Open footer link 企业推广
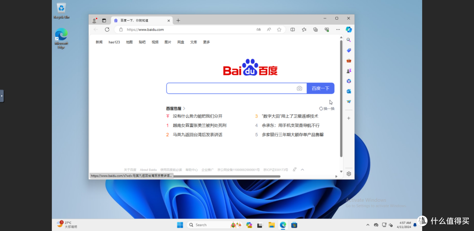Viewport: 474px width, 231px height. point(208,170)
